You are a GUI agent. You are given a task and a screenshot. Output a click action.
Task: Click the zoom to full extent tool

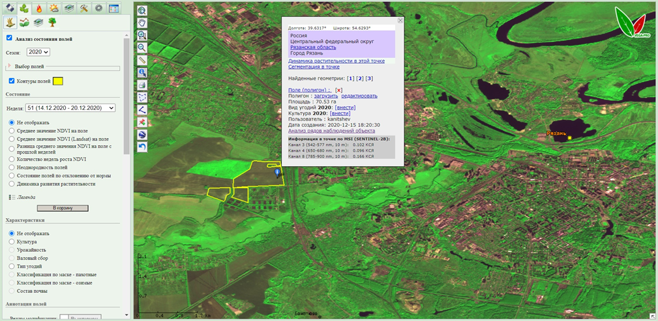coord(142,10)
